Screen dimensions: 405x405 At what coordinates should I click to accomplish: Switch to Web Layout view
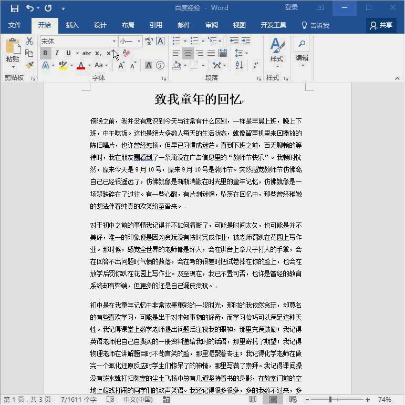click(x=293, y=399)
